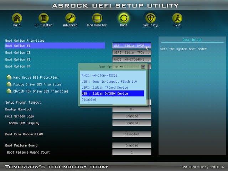Screen dimensions: 228x171
Task: Change the Boot From Onboard LAN value
Action: click(x=132, y=134)
